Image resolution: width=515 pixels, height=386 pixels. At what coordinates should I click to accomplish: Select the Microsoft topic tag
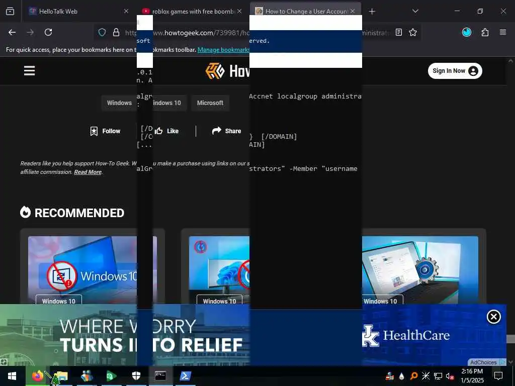(x=210, y=103)
